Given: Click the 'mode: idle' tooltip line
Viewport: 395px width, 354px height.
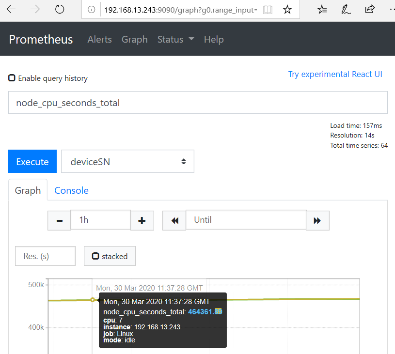Looking at the screenshot, I should [119, 340].
